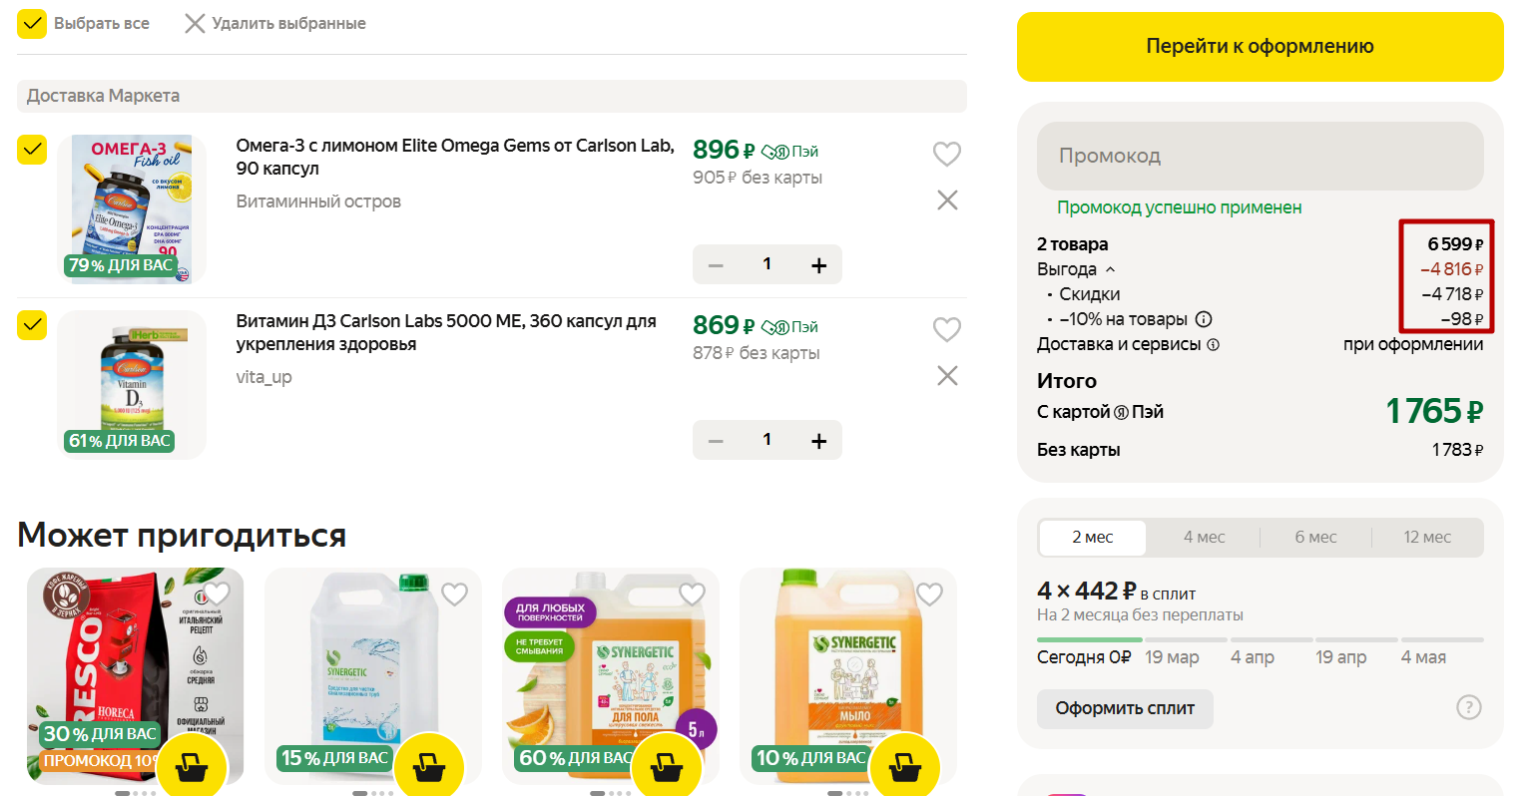
Task: Click 'Может пригодиться' heading
Action: [182, 536]
